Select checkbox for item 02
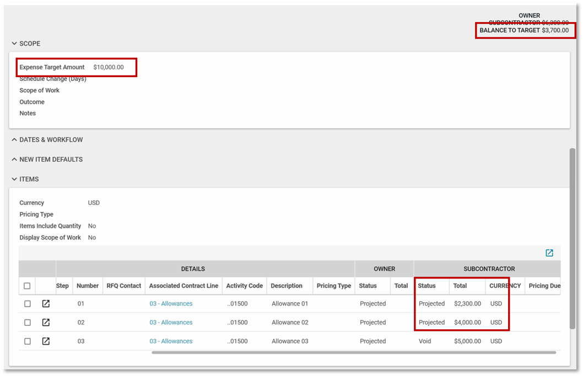The image size is (583, 376). coord(28,323)
